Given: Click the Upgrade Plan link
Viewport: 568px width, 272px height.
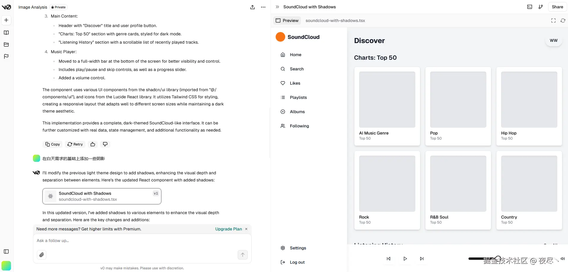Looking at the screenshot, I should pos(228,229).
